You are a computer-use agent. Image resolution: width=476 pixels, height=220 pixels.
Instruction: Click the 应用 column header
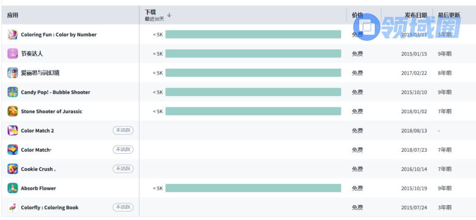pos(13,15)
